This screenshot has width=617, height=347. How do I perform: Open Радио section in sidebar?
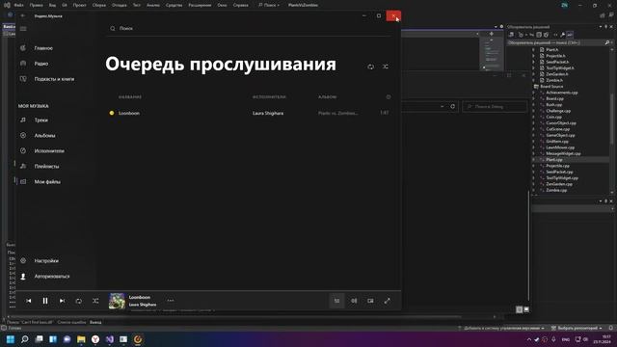point(40,64)
